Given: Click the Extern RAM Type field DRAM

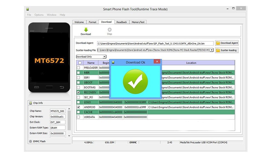Looking at the screenshot, I should [57, 128].
